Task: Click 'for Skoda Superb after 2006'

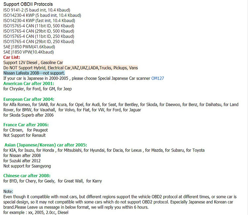Action: click(x=28, y=115)
